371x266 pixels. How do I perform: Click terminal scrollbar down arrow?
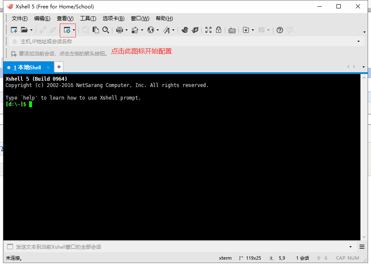tap(364, 237)
